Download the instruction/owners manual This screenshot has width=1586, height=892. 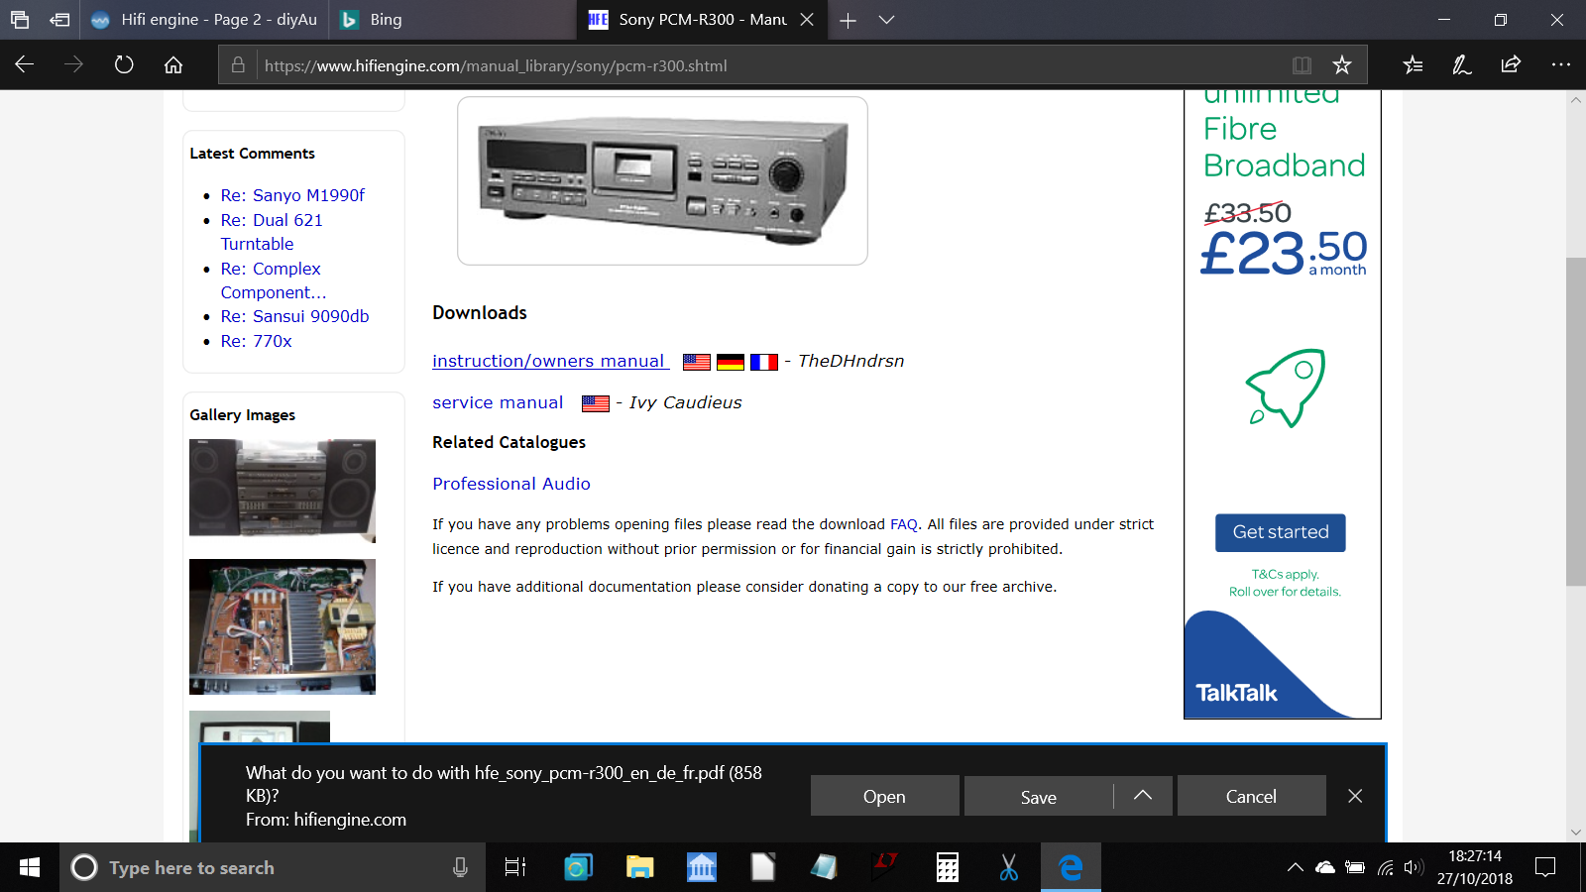550,361
